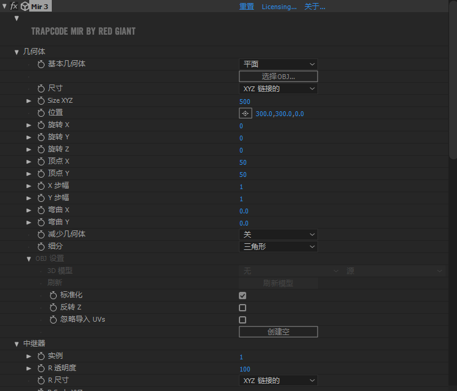Toggle stopwatch for 反转 Z
This screenshot has height=391, width=457.
pos(53,308)
